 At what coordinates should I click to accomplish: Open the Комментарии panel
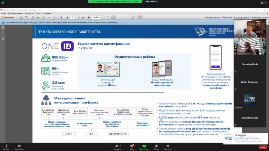[260, 17]
